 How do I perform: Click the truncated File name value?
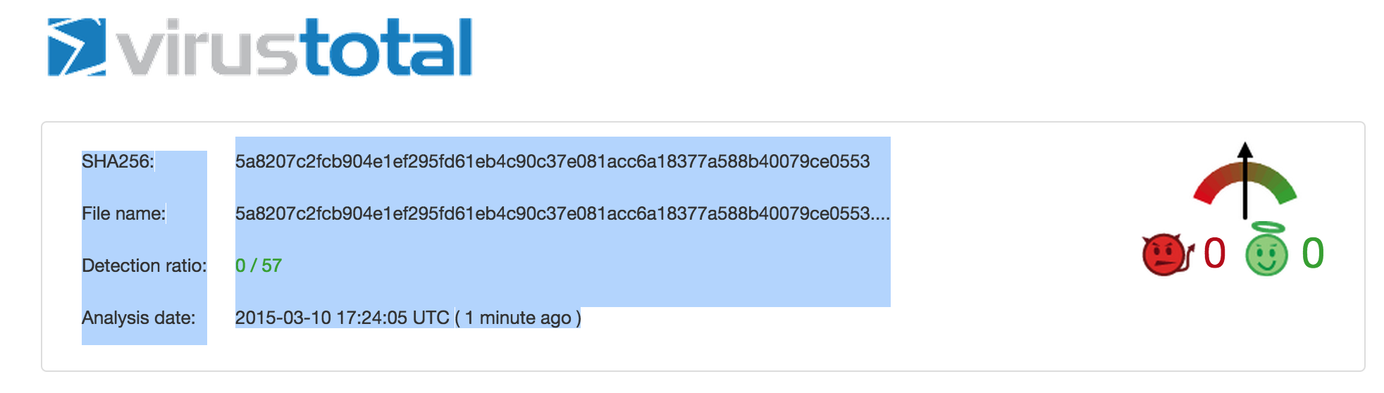click(x=552, y=213)
